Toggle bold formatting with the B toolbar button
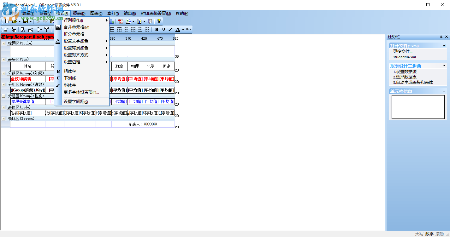Screen dimensions: 450x237 click(157, 29)
